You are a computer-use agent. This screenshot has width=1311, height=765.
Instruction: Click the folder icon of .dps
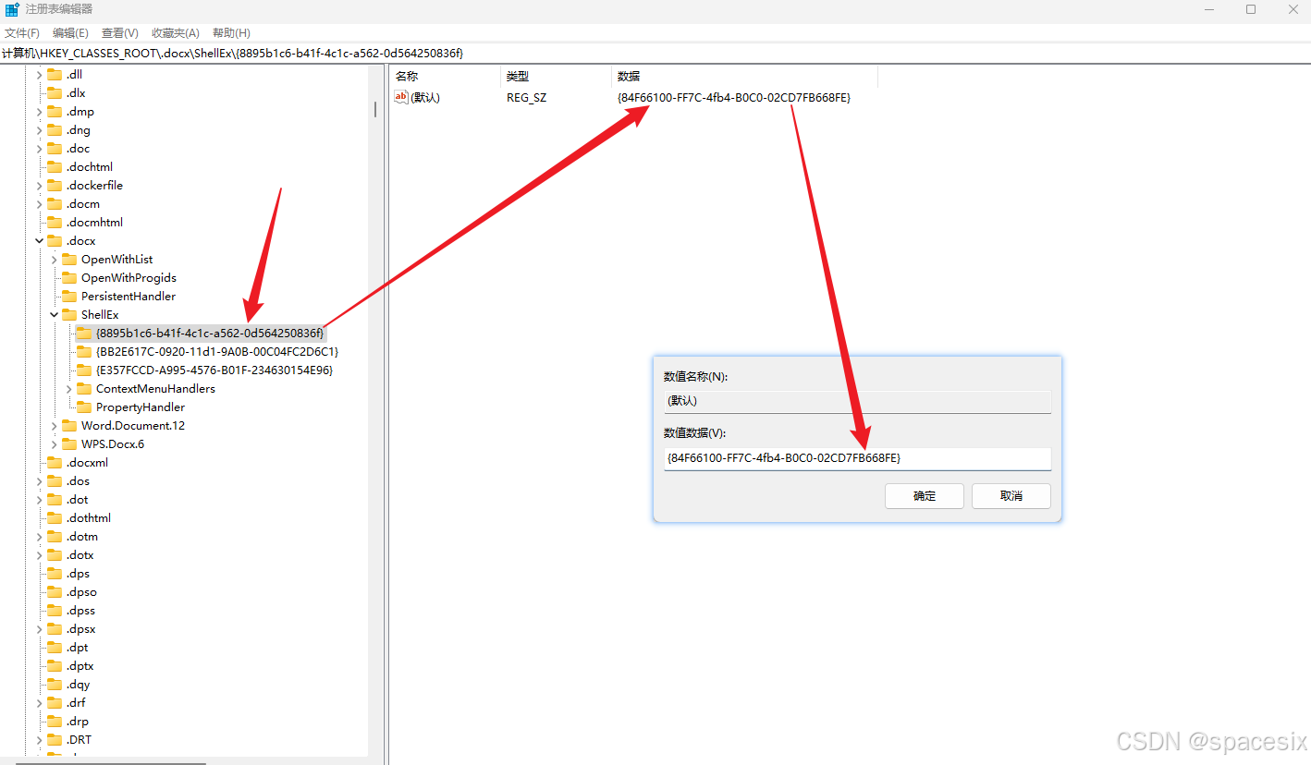click(55, 574)
